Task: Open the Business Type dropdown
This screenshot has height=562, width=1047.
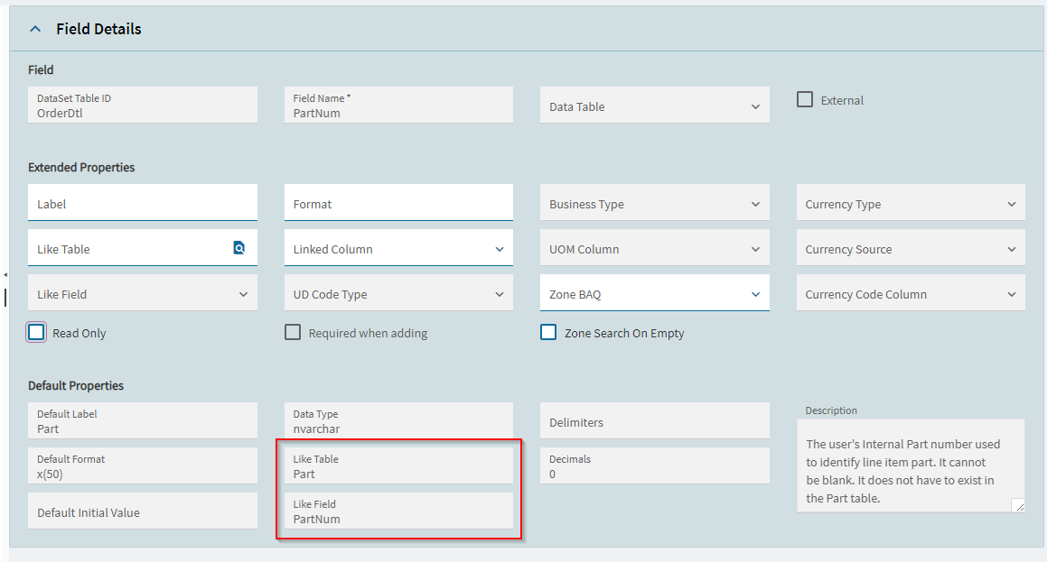Action: click(654, 203)
